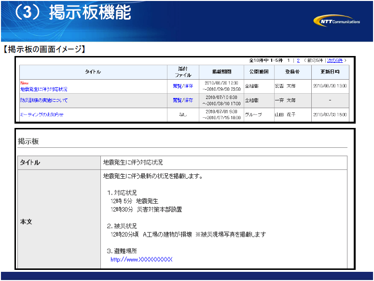Go to page 2 of bulletin list
Screen dimensions: 374x281
coord(298,60)
